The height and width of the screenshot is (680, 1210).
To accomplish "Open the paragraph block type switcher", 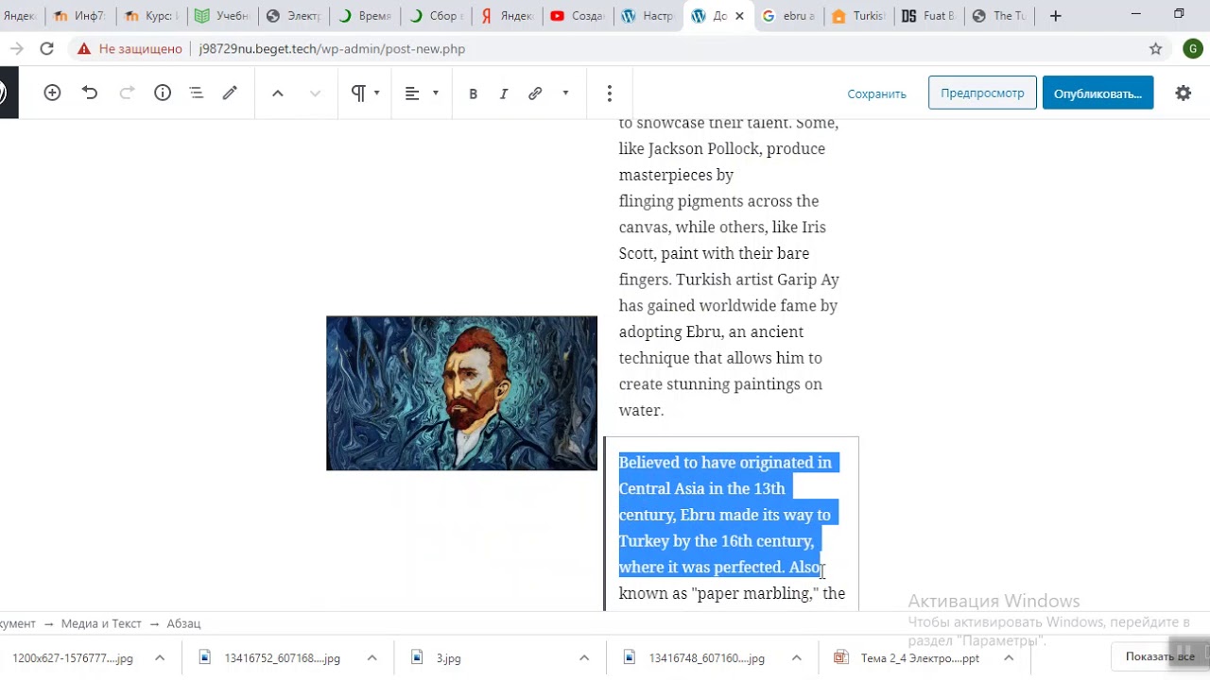I will pyautogui.click(x=365, y=93).
